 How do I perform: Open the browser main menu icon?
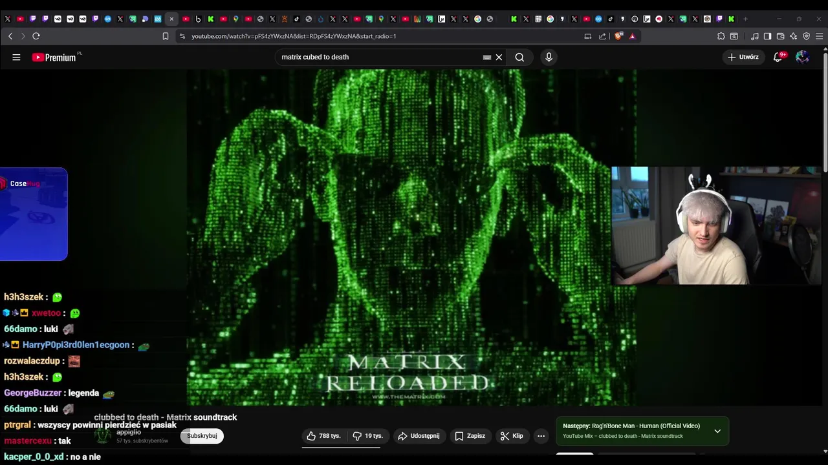(x=819, y=36)
